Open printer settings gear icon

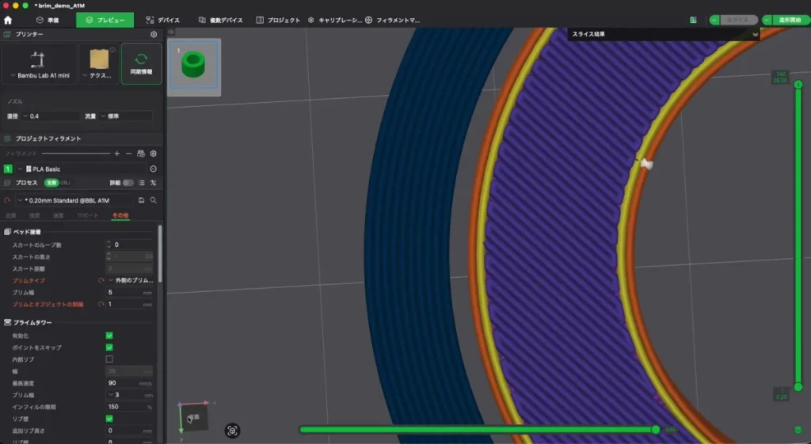point(154,34)
